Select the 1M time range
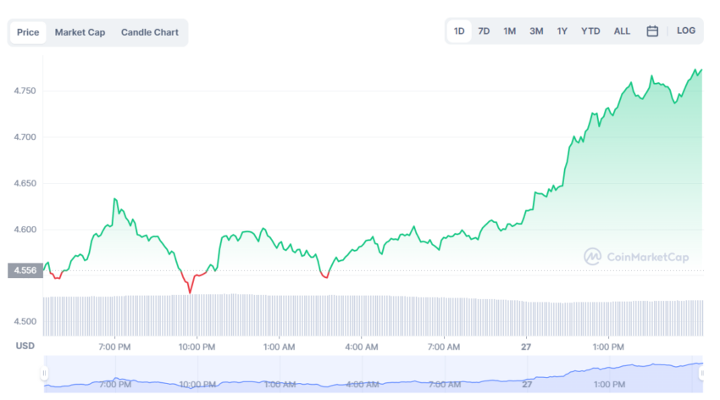 pos(509,31)
